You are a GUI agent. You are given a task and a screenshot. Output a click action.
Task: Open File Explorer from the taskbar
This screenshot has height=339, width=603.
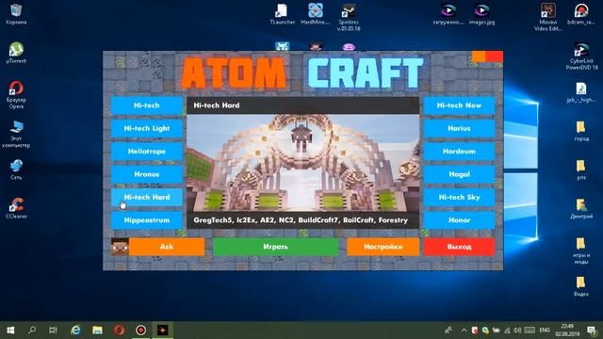[x=97, y=330]
